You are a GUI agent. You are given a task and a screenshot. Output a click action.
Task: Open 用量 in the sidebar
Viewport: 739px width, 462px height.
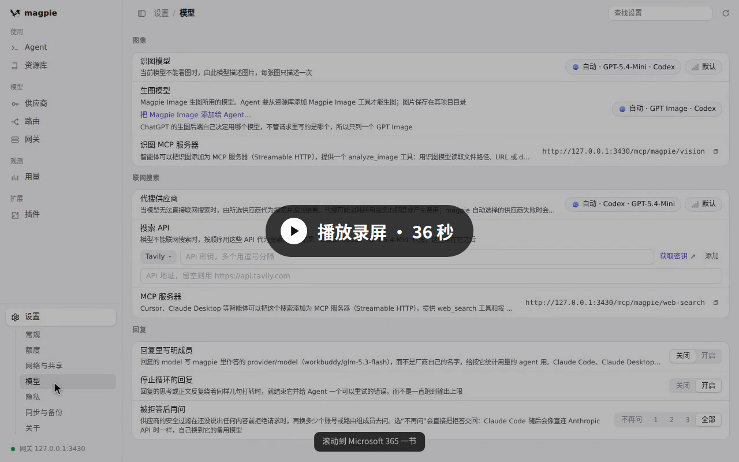click(x=61, y=177)
